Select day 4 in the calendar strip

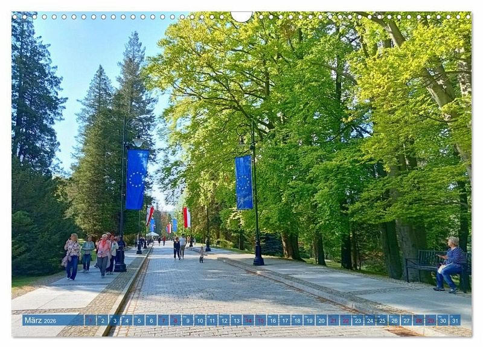tap(127, 320)
